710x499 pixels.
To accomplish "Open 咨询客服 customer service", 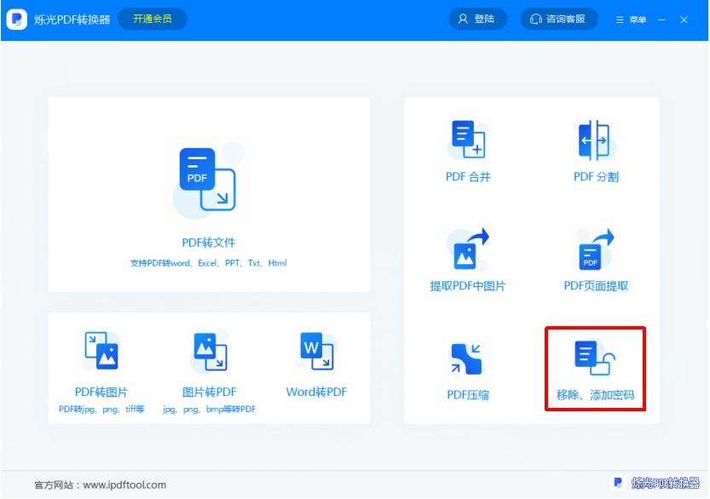I will 559,19.
